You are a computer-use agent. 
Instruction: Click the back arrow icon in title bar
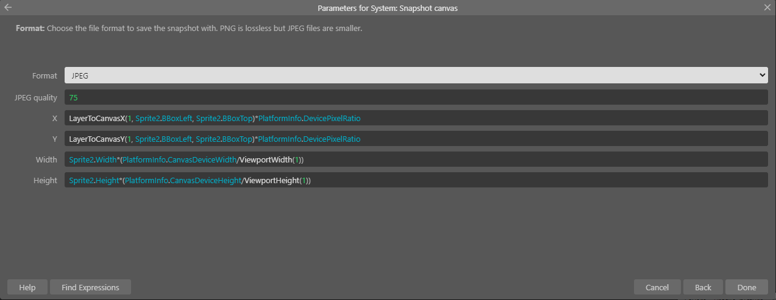coord(8,7)
